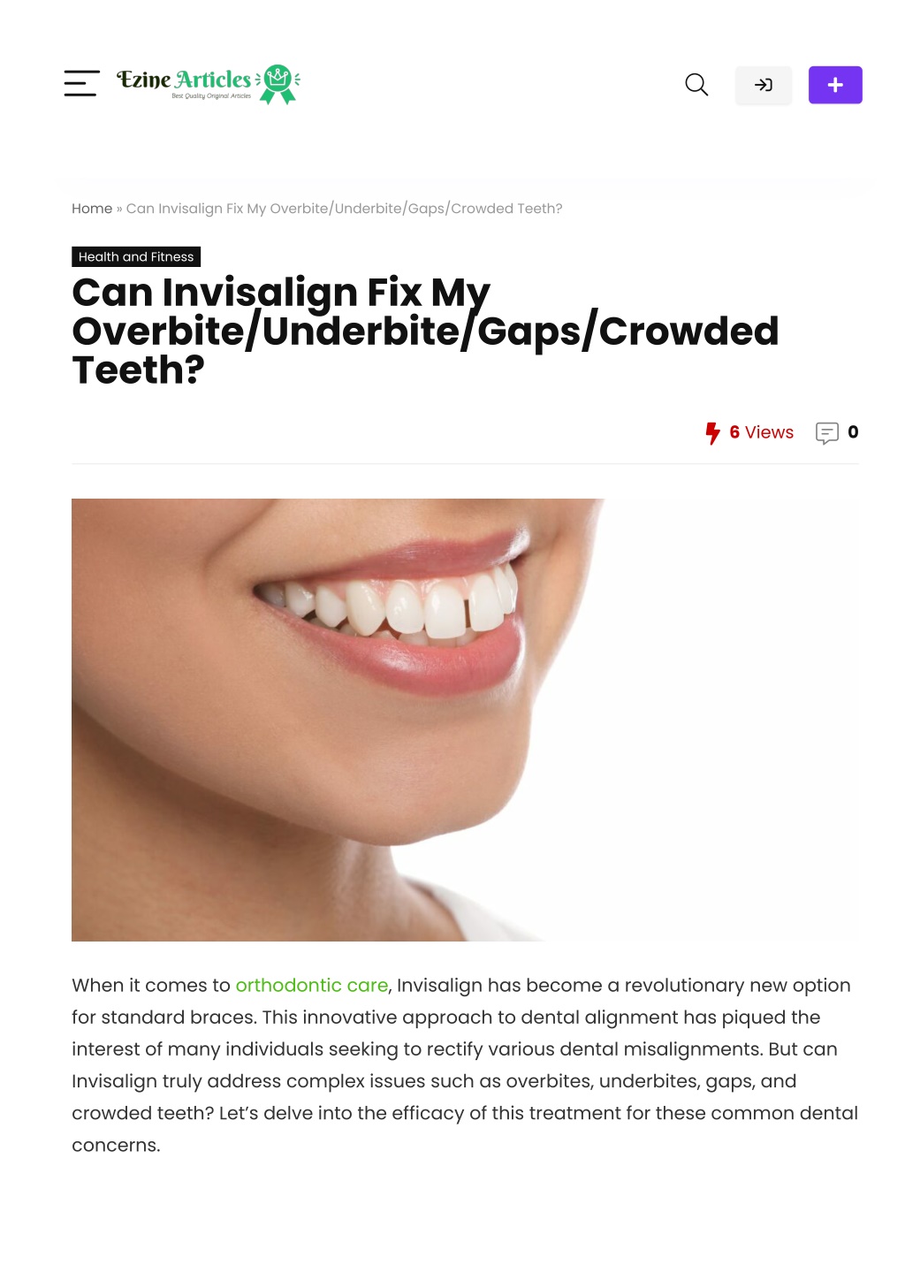Open the featured smile photo

coord(465,720)
